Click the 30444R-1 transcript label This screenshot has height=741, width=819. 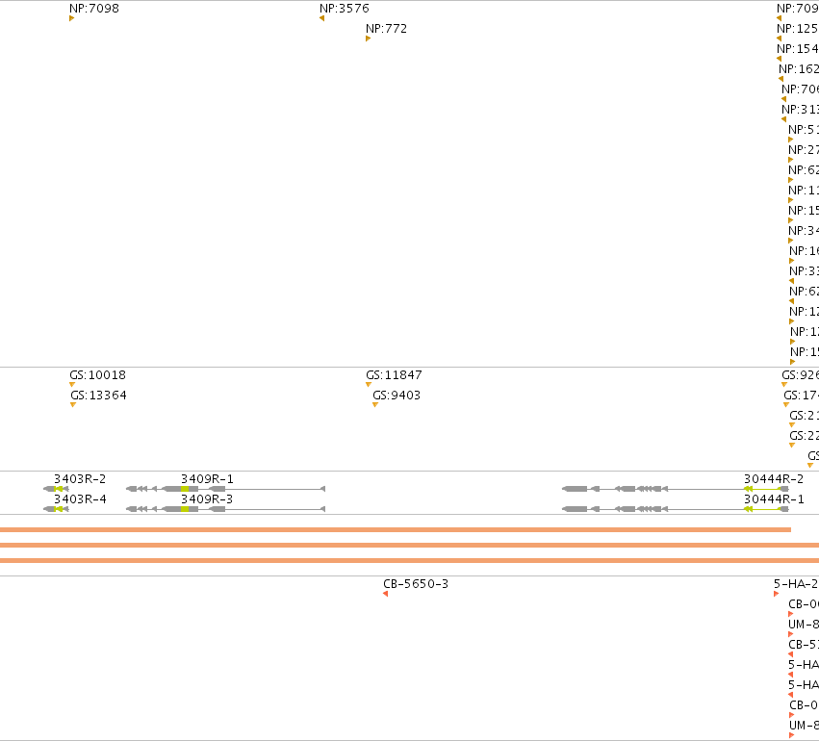pyautogui.click(x=774, y=499)
